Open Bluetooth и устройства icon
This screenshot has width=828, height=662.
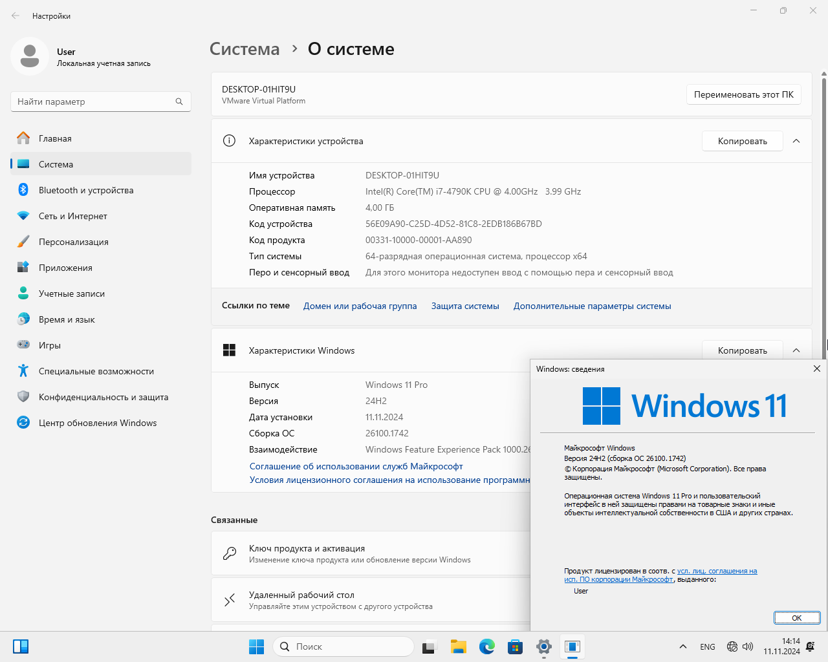click(x=23, y=190)
